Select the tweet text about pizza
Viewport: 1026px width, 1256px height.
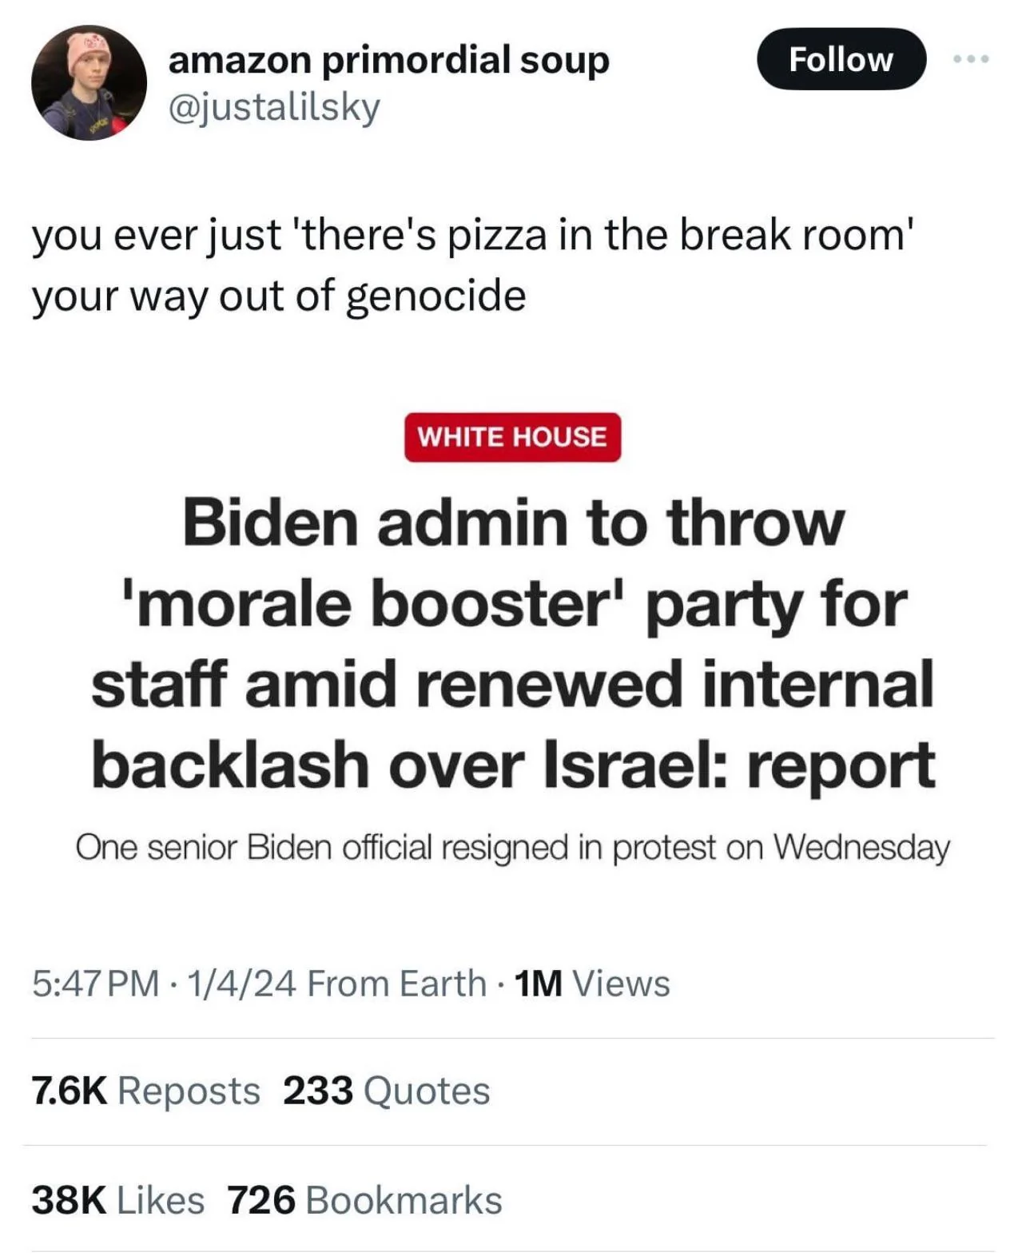click(471, 266)
